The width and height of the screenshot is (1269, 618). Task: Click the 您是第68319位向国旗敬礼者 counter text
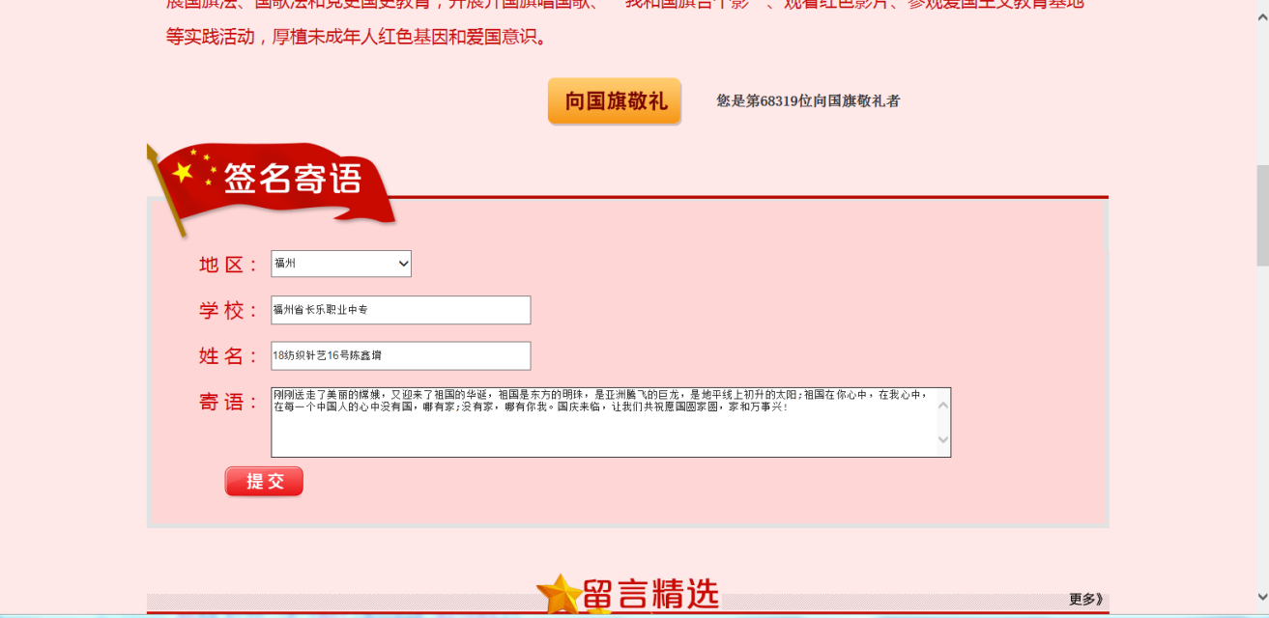(x=808, y=100)
